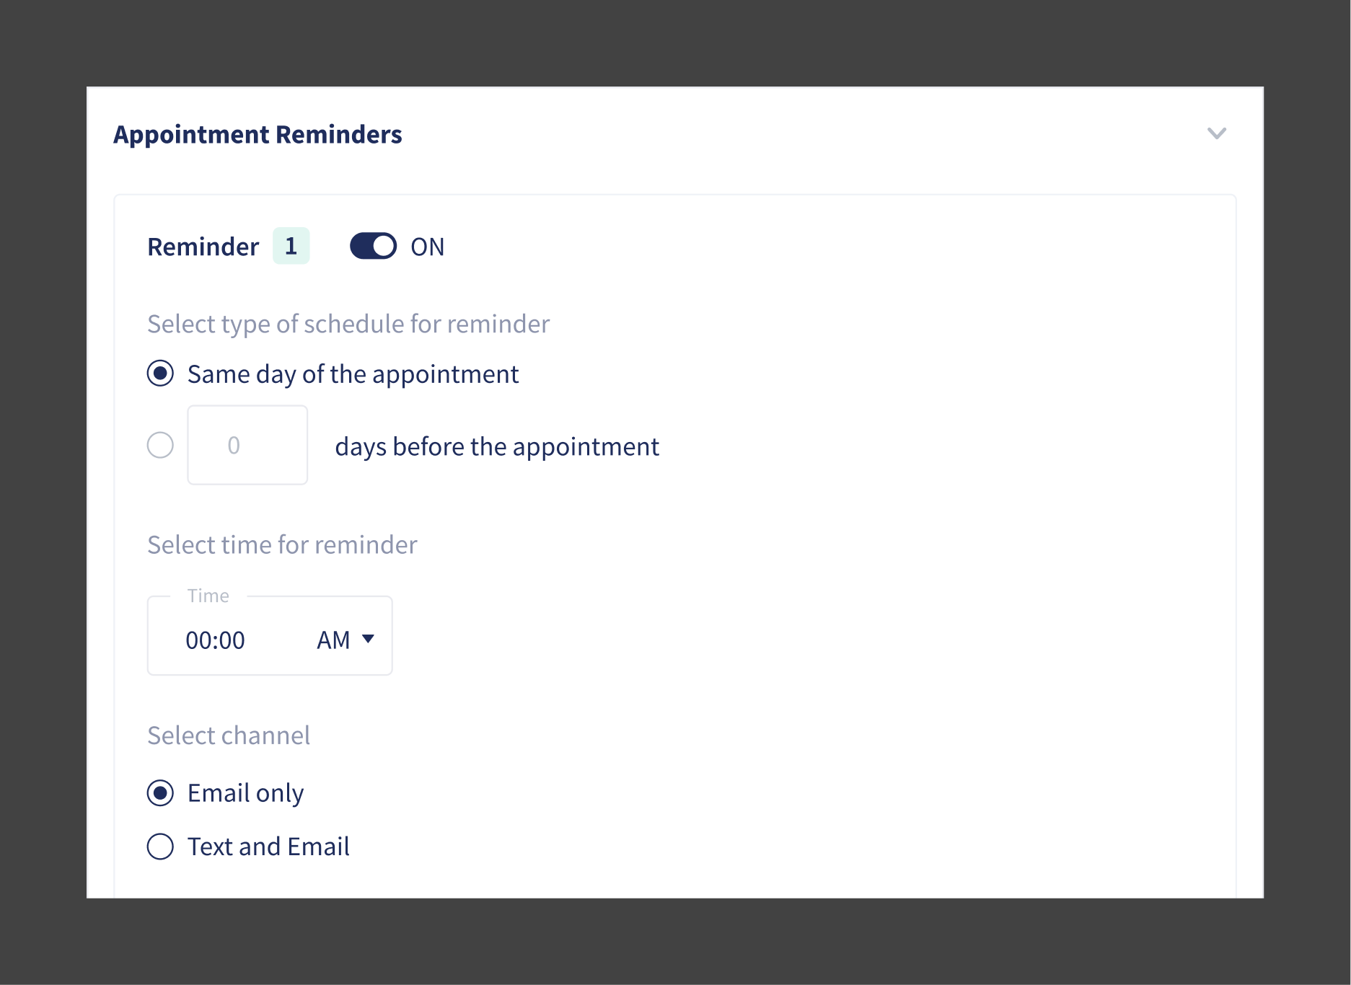Click 'Select time for reminder' label

(282, 545)
